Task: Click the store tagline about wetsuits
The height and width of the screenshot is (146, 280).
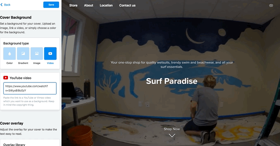Action: (171, 65)
